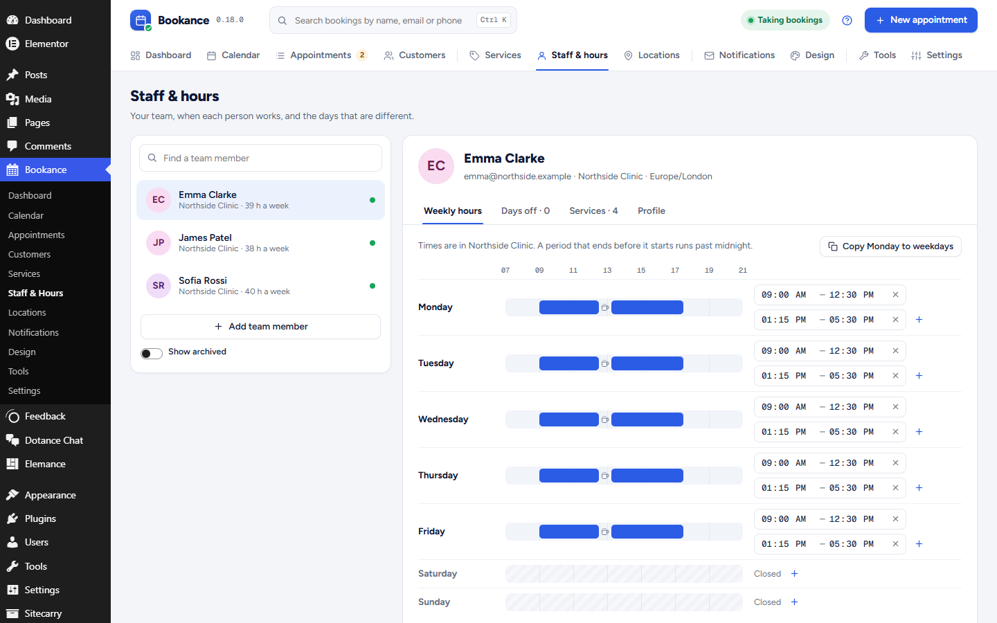Screen dimensions: 997x623
Task: Remove Thursday 09:00 AM period
Action: 895,463
